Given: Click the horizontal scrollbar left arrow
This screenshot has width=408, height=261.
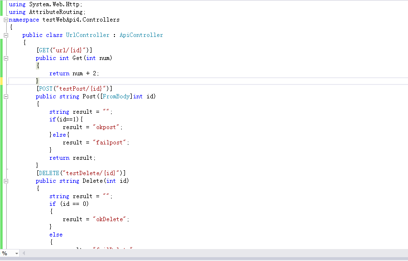Looking at the screenshot, I should 23,253.
